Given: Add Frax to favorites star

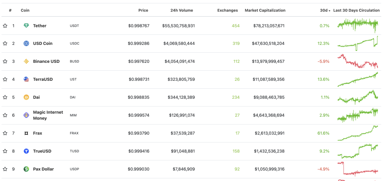Looking at the screenshot, I should 5,133.
